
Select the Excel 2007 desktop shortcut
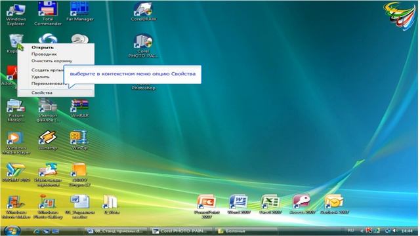pos(270,205)
